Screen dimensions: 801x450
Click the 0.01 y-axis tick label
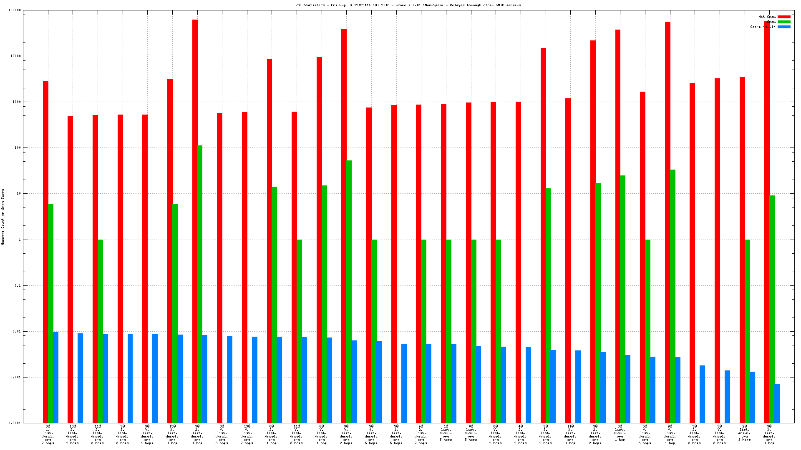point(17,332)
